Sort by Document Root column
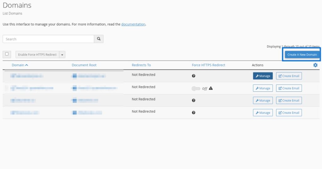Image resolution: width=322 pixels, height=169 pixels. pyautogui.click(x=84, y=65)
